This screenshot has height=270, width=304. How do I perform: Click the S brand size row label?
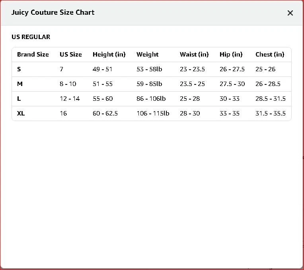coord(19,69)
